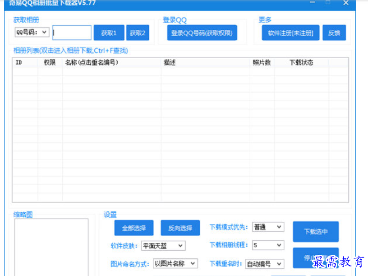This screenshot has width=368, height=276.
Task: Click 登录QQ号码(获取权限) button
Action: [202, 33]
